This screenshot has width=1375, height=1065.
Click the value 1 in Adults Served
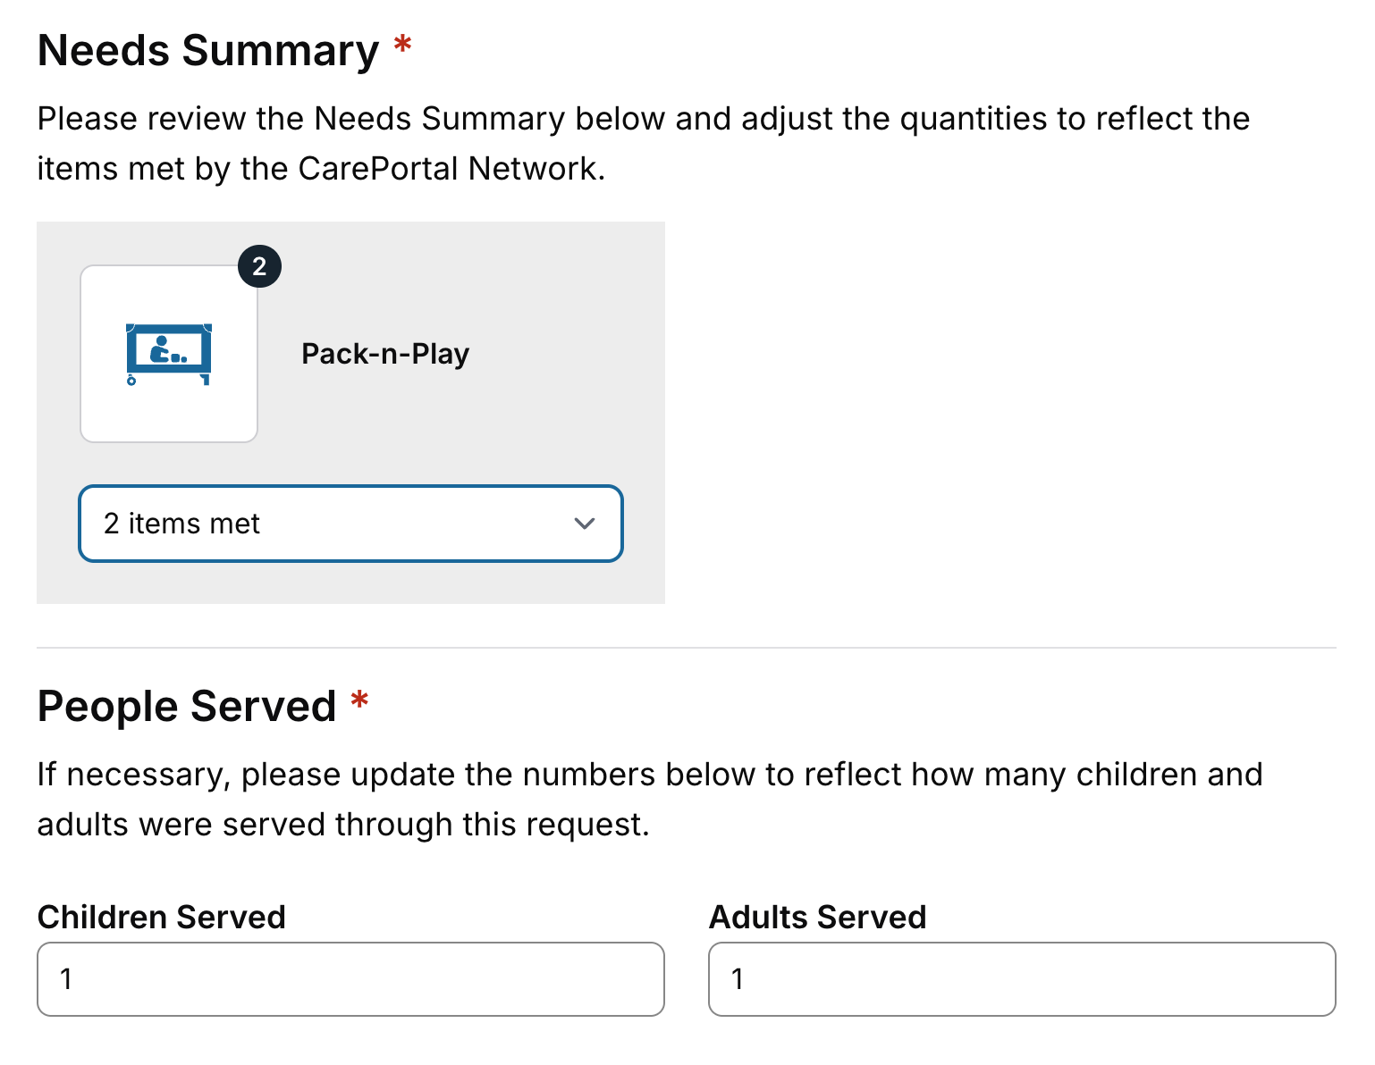737,979
